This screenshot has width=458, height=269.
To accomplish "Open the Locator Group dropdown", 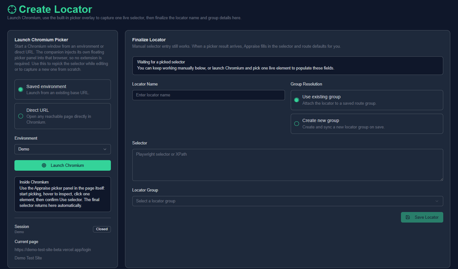I will pos(287,201).
